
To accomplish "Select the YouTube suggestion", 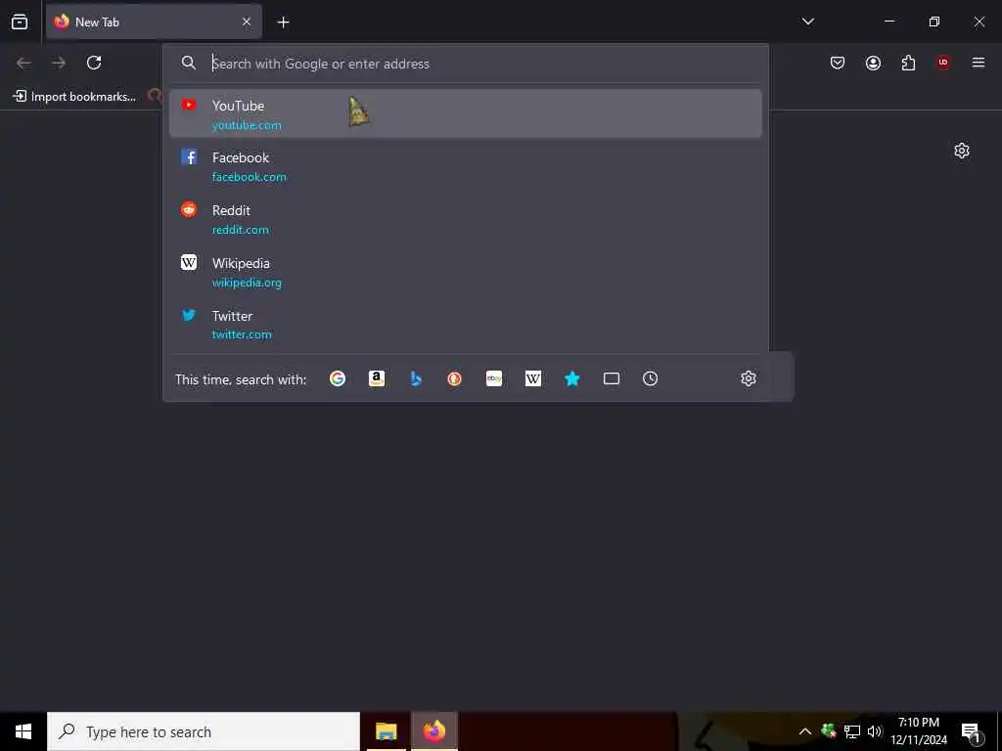I will (465, 113).
